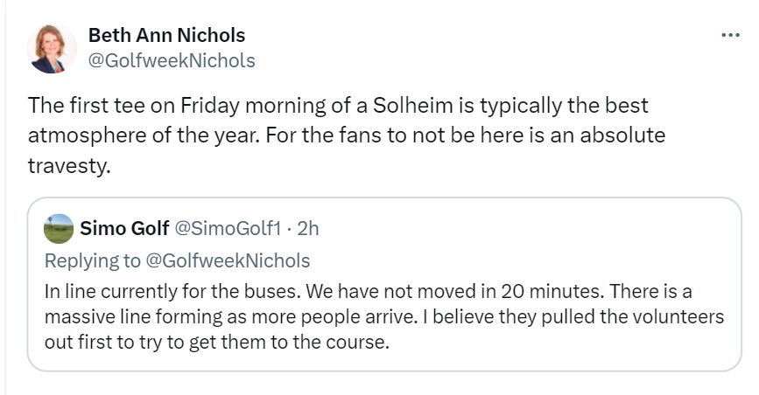Screen dimensions: 759x395
Task: Click the word 'travesty' ending the tweet
Action: pos(67,165)
